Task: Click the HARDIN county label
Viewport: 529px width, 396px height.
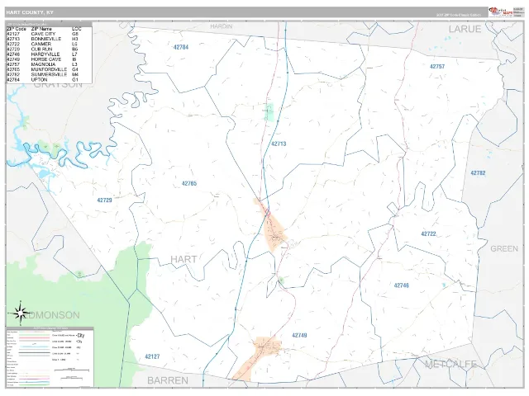Action: 222,26
